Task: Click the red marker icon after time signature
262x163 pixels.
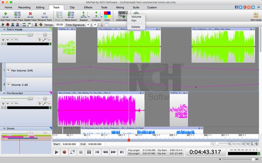Action: pyautogui.click(x=102, y=25)
